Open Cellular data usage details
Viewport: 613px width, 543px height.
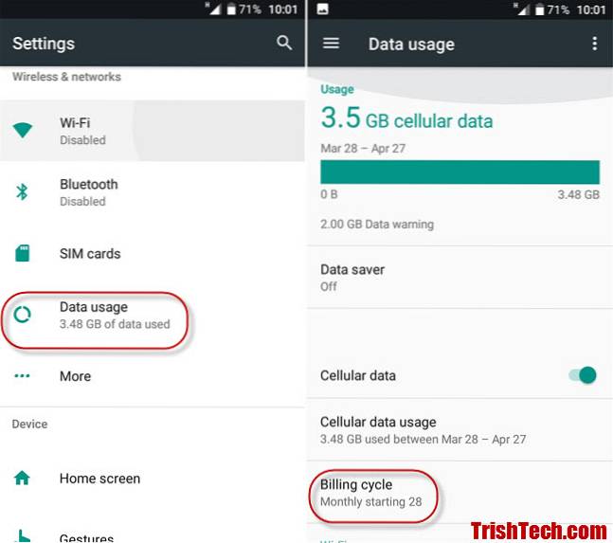point(460,430)
